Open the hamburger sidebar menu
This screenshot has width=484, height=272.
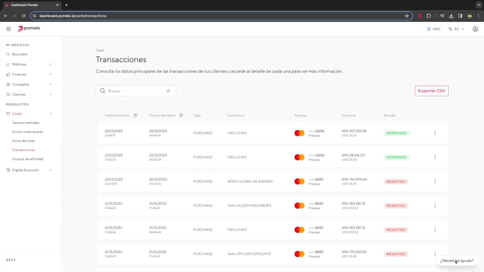coord(8,29)
